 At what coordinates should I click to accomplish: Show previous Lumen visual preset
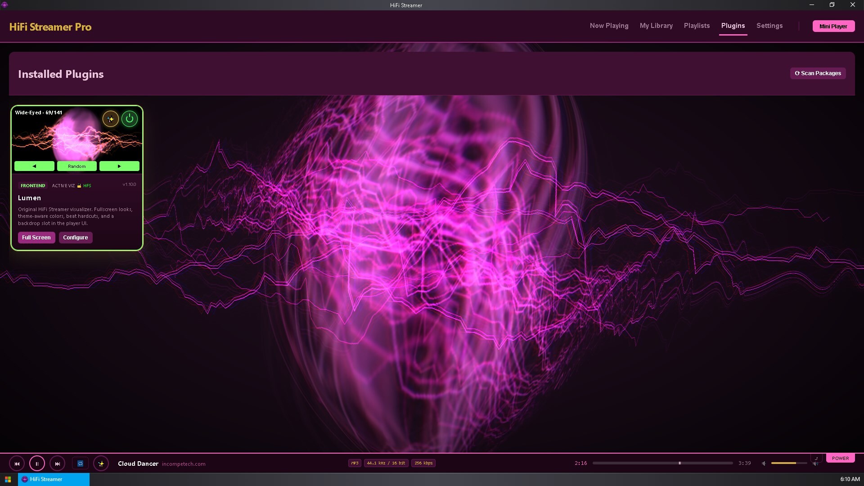34,166
